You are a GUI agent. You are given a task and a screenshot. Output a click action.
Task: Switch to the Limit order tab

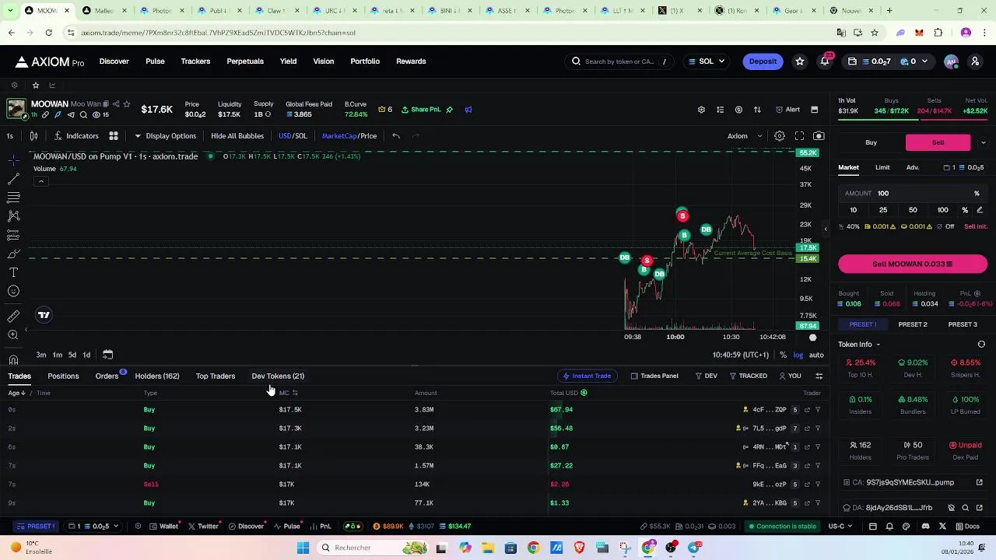pos(882,168)
